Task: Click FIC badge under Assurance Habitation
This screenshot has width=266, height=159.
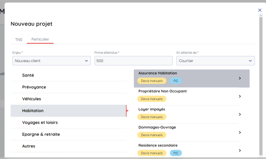Action: click(176, 81)
